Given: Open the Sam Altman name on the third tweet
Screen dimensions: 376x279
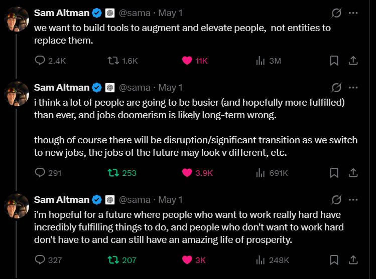Looking at the screenshot, I should coord(62,200).
